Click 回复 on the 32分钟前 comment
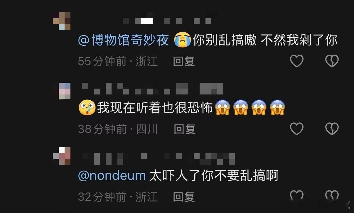 click(x=184, y=196)
